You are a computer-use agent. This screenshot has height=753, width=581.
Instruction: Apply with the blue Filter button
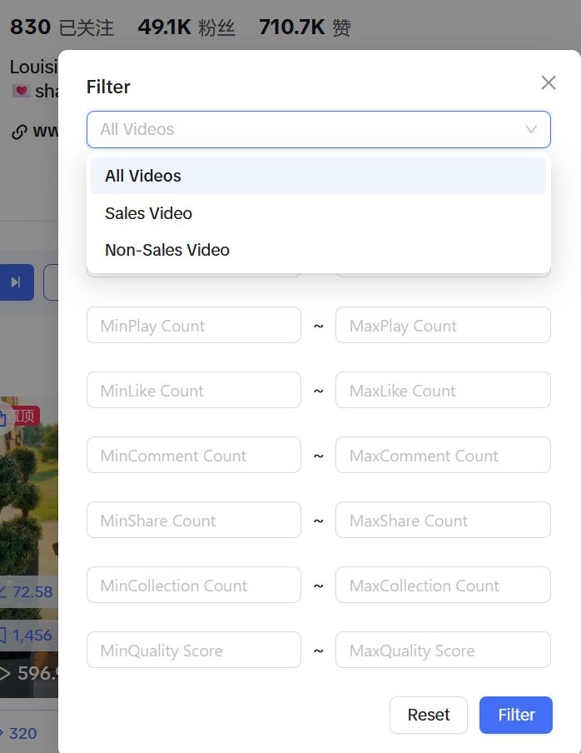coord(516,715)
